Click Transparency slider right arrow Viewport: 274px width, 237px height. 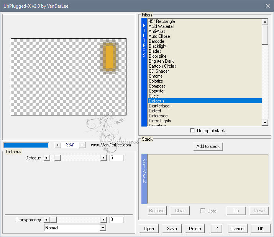(x=103, y=220)
